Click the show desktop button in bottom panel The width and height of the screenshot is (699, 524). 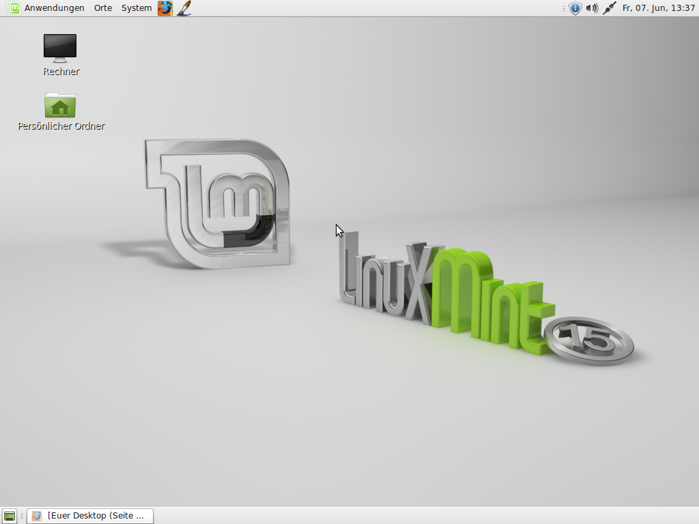(10, 516)
